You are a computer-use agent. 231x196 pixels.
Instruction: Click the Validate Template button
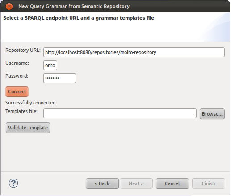pos(28,128)
